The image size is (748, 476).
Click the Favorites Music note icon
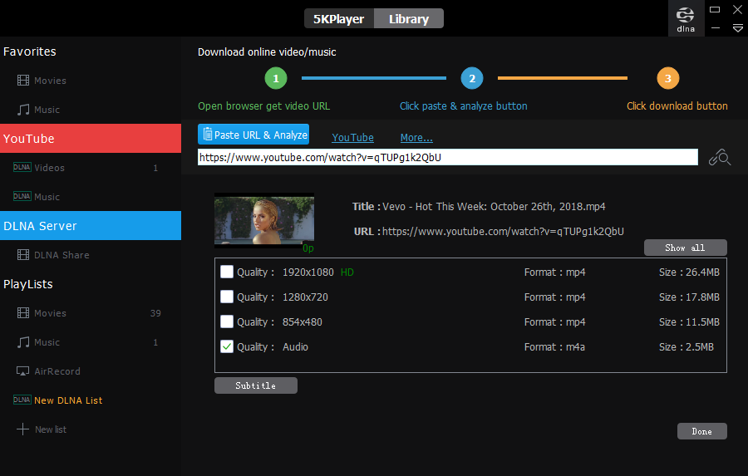23,110
